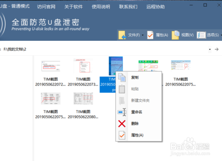Screen dimensions: 222x161
Task: Select the green-header screenshot thumbnail
Action: (148, 66)
